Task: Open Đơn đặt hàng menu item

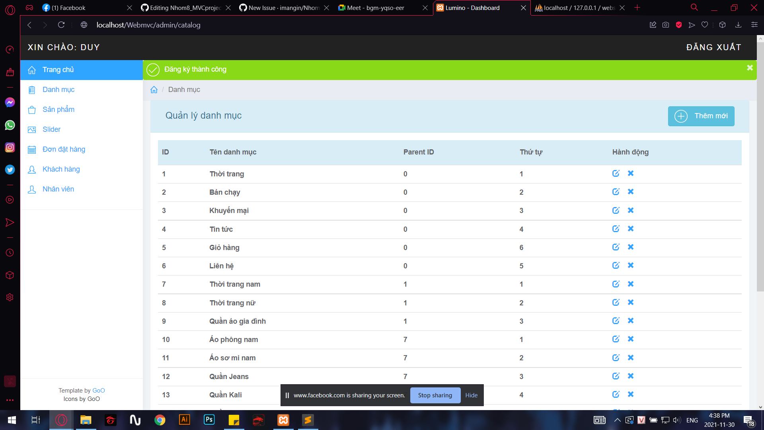Action: (x=64, y=149)
